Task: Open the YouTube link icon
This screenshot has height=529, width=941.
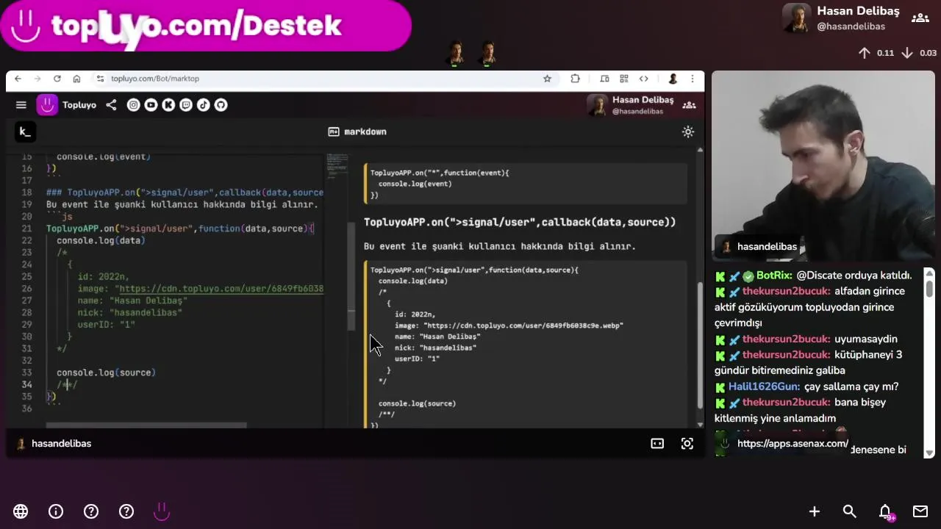Action: [151, 105]
